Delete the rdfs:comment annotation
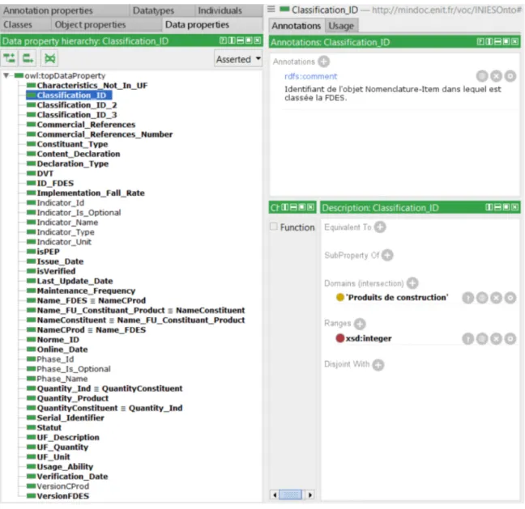This screenshot has height=509, width=525. click(496, 76)
